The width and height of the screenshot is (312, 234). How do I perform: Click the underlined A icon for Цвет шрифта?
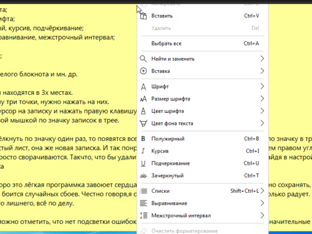click(x=144, y=111)
